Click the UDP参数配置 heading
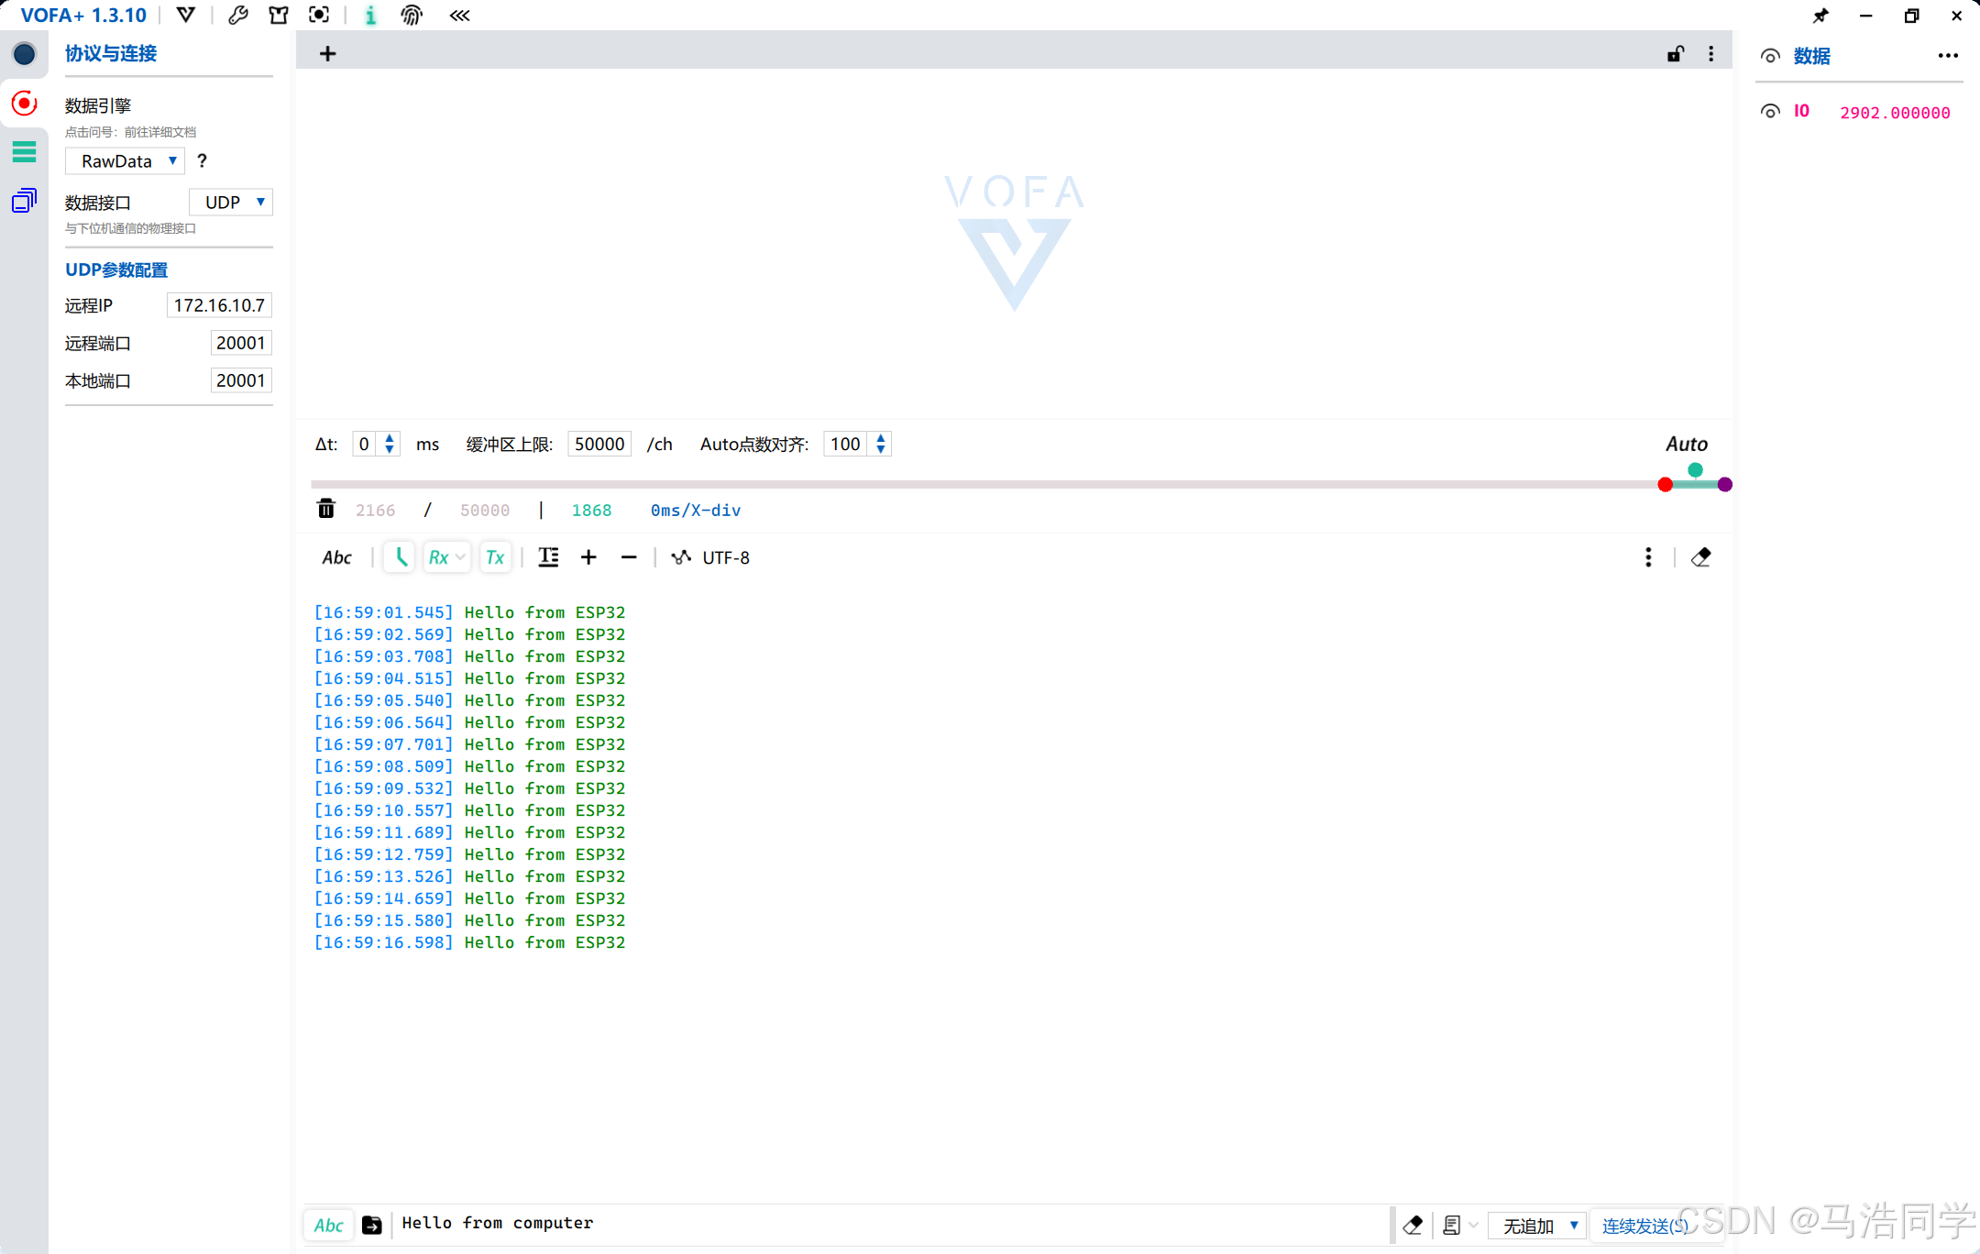This screenshot has height=1254, width=1980. (x=116, y=269)
